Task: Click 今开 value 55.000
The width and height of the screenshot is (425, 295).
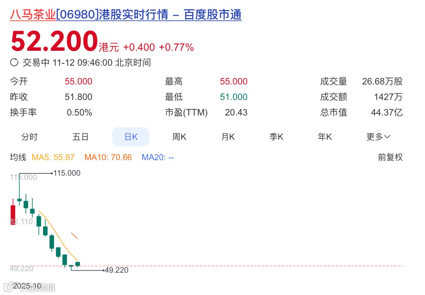Action: (x=78, y=81)
